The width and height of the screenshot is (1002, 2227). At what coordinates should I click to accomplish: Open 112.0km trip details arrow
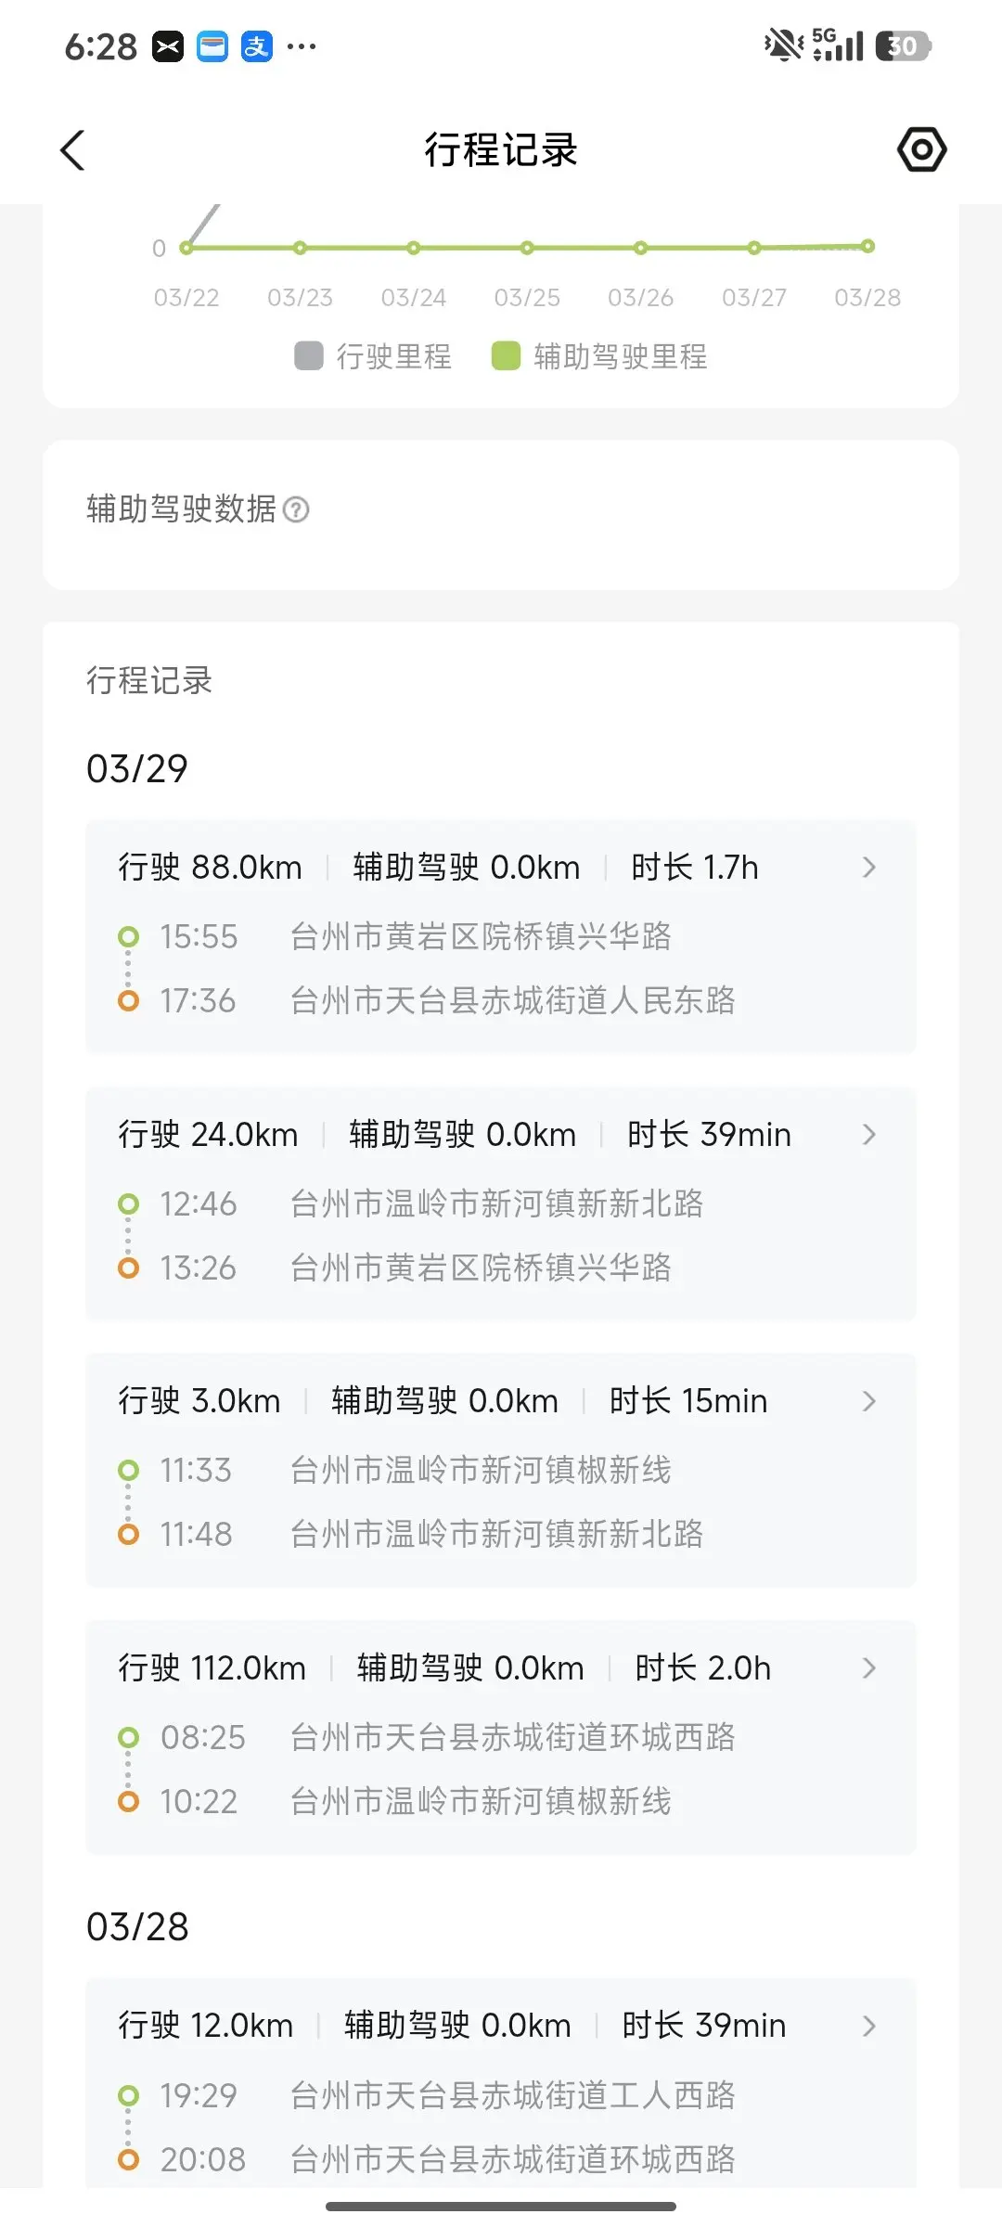coord(868,1668)
